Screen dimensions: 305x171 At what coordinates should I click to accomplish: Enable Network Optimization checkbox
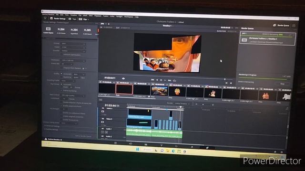click(x=62, y=55)
